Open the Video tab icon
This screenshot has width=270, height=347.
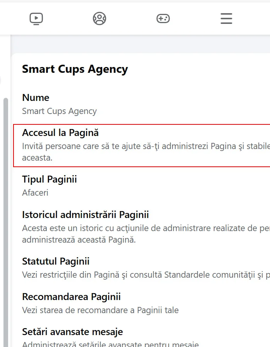click(36, 18)
